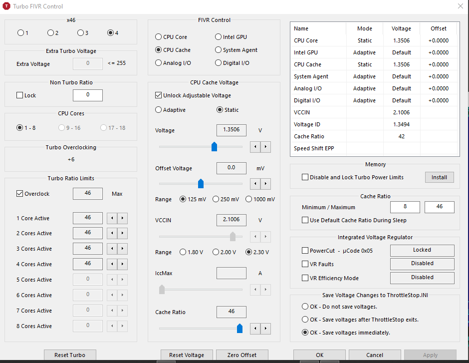Decrease 1 Core Active ratio arrow
Screen dimensions: 469x363
(x=112, y=218)
